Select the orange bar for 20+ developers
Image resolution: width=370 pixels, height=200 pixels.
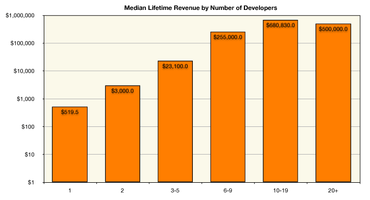(334, 103)
